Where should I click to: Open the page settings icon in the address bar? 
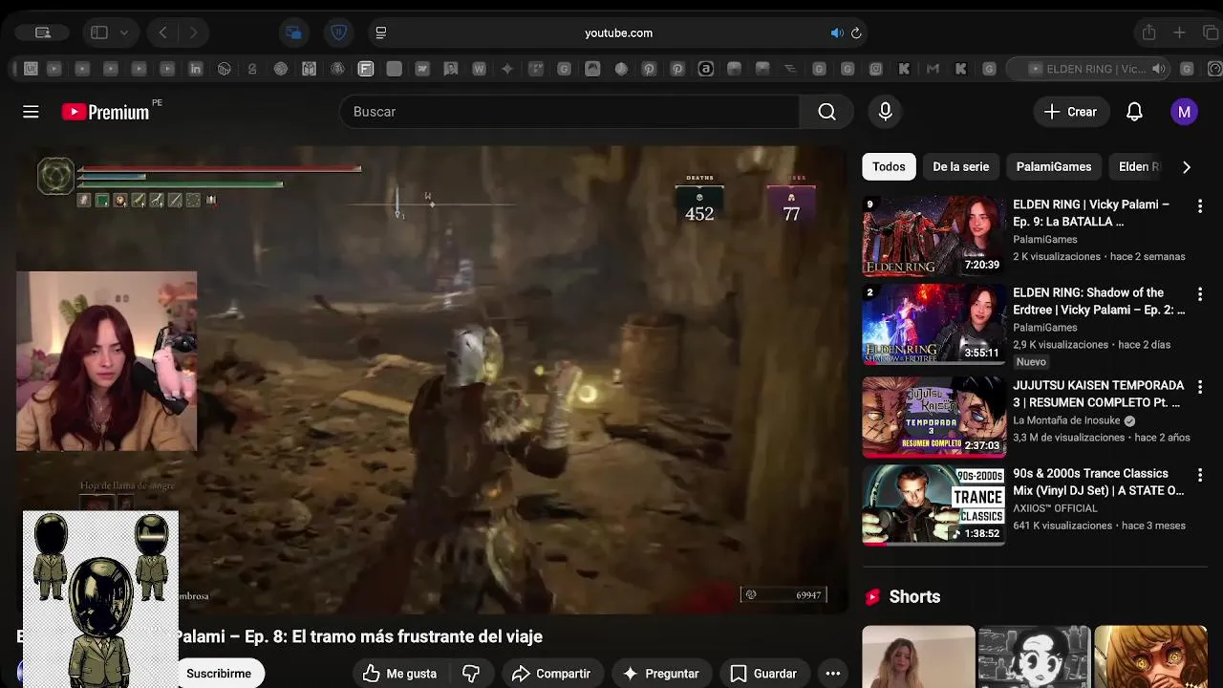[x=381, y=32]
